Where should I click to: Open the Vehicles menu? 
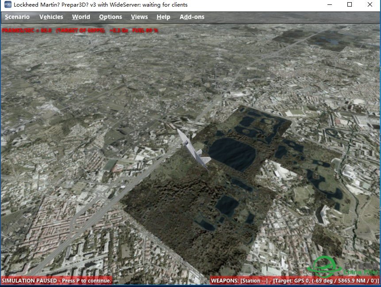point(51,17)
